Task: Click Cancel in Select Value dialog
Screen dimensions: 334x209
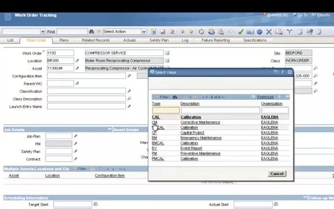Action: [x=277, y=174]
